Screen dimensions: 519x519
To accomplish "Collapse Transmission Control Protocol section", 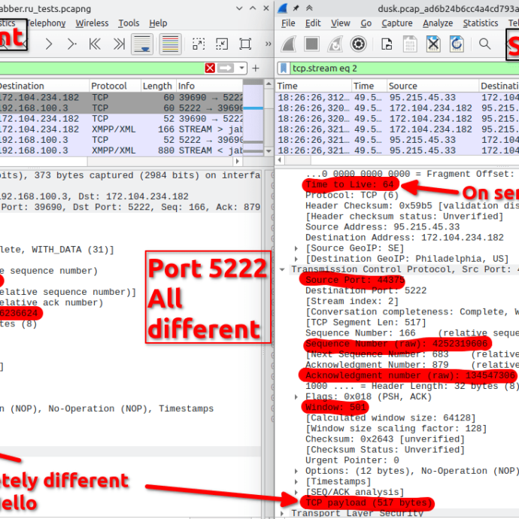I will (282, 269).
